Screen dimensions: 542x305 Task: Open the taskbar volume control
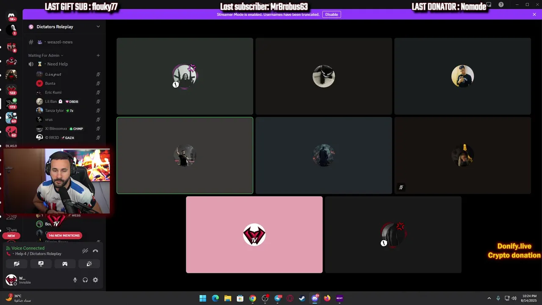[x=514, y=298]
